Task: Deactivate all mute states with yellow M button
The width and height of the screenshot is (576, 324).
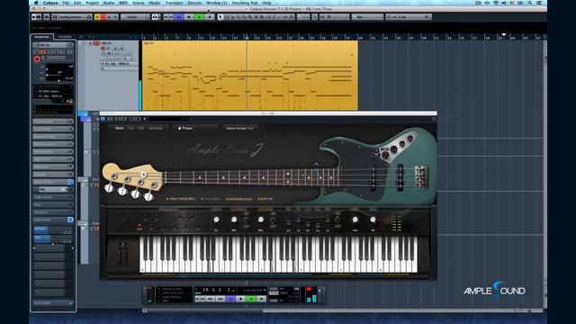Action: [x=97, y=17]
